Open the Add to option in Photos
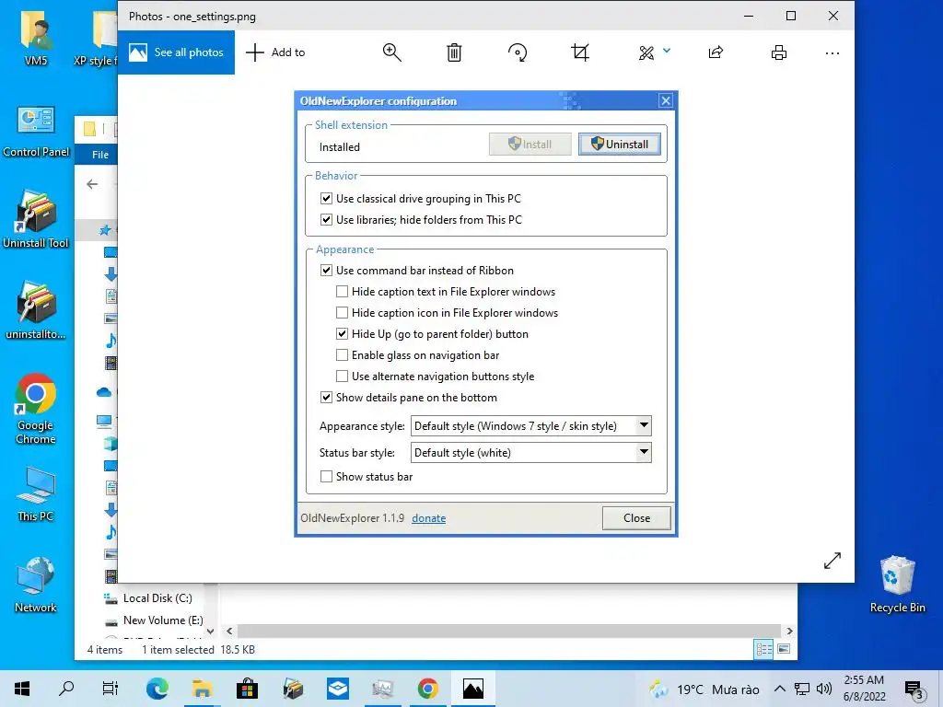This screenshot has height=707, width=943. tap(276, 52)
